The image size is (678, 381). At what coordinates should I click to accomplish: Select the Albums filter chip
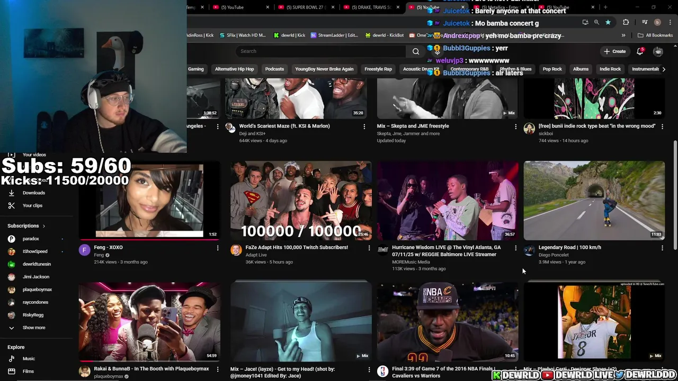tap(581, 69)
